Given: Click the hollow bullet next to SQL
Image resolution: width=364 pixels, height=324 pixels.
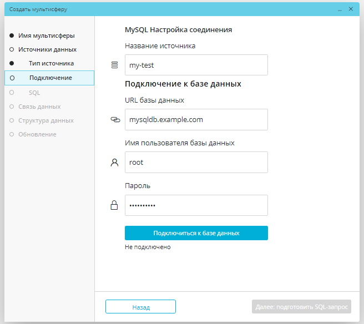Looking at the screenshot, I should pyautogui.click(x=12, y=93).
